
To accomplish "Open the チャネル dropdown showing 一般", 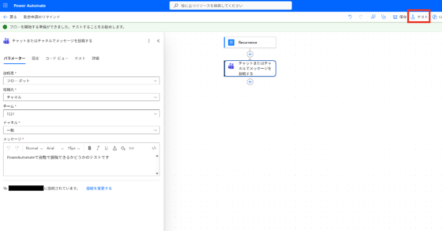I will 81,130.
